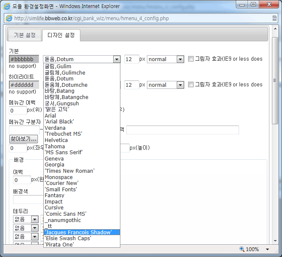Click the 찾아보기... browse button

(x=24, y=139)
